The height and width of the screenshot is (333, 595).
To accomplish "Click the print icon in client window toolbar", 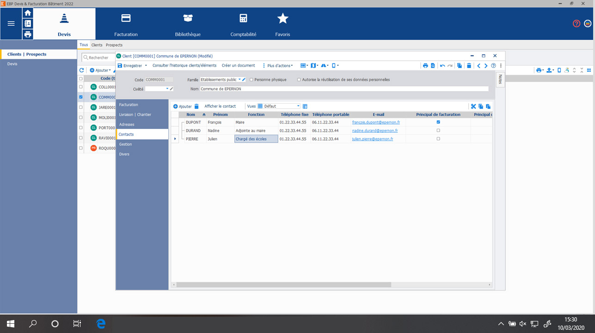I will click(425, 66).
